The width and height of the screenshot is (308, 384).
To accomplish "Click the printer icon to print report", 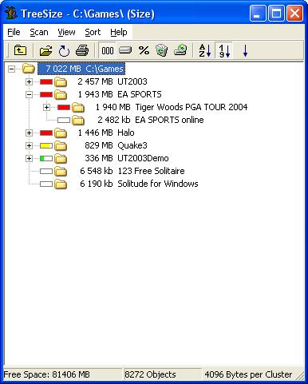I will 82,50.
